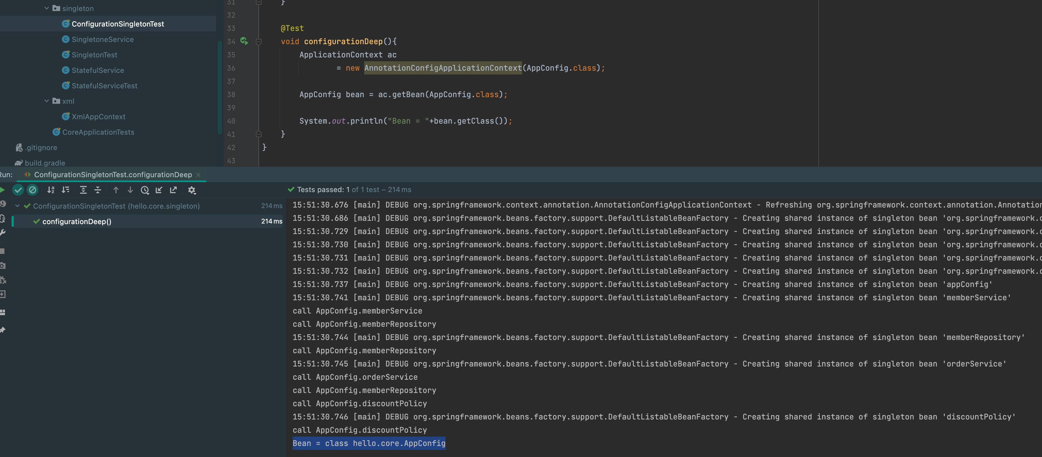This screenshot has height=457, width=1042.
Task: Click project tree vertical scrollbar
Action: pyautogui.click(x=220, y=87)
